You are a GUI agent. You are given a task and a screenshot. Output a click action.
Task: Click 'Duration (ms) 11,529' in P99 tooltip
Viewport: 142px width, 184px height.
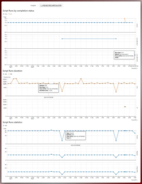click(x=46, y=90)
